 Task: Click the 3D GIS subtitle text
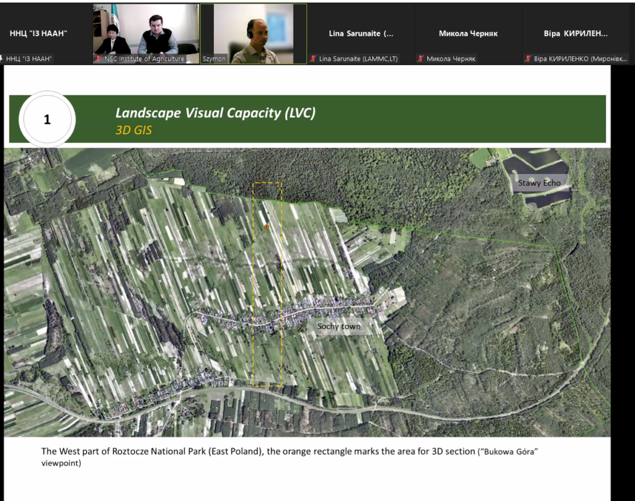click(x=133, y=131)
